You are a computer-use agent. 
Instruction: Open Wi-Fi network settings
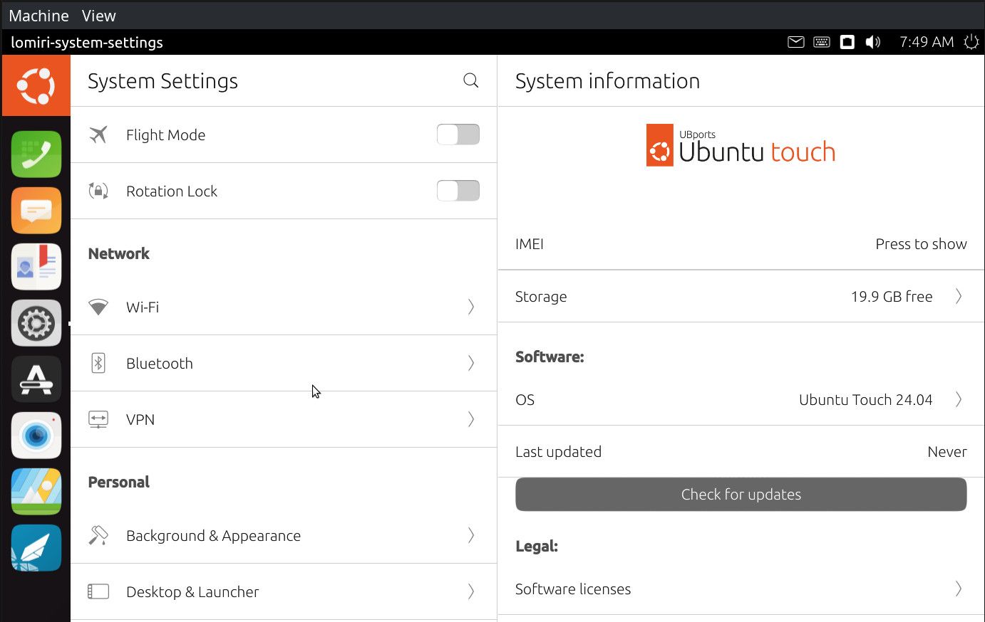(x=283, y=307)
